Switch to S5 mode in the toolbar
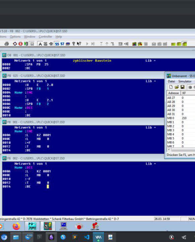This screenshot has width=195, height=242. pos(57,44)
